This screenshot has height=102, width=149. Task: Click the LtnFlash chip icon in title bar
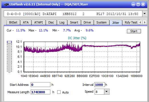6,4
